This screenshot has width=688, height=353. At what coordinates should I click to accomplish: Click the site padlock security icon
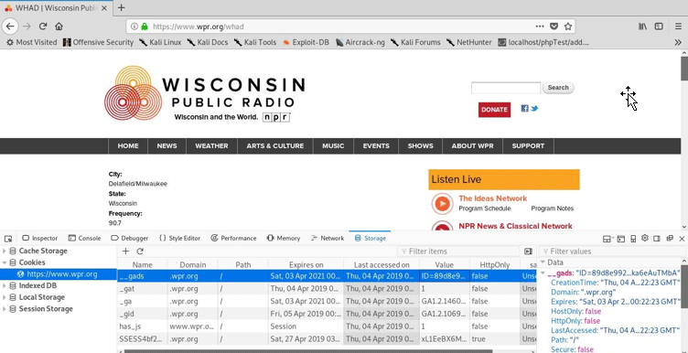click(x=145, y=27)
